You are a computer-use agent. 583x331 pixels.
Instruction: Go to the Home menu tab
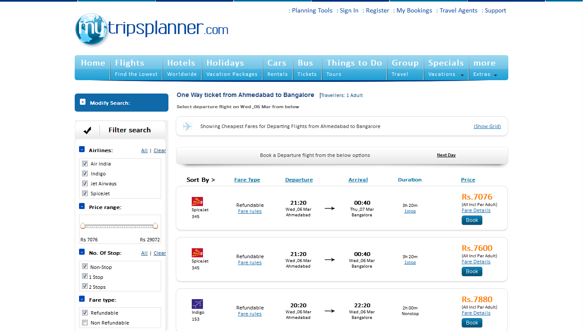[x=93, y=68]
